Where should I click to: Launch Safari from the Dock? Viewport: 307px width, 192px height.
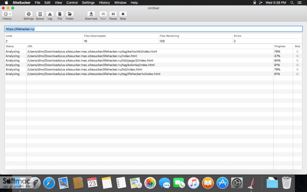point(49,183)
